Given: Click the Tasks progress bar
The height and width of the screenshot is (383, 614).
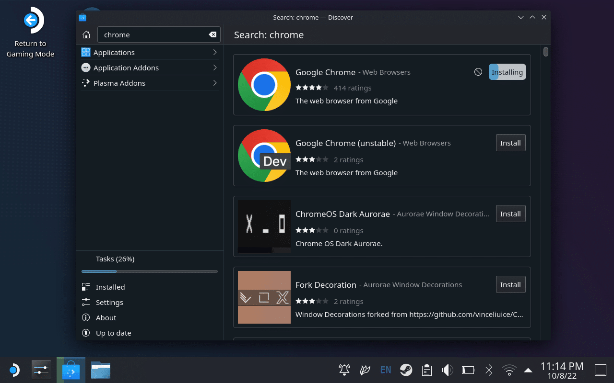Looking at the screenshot, I should click(x=150, y=271).
